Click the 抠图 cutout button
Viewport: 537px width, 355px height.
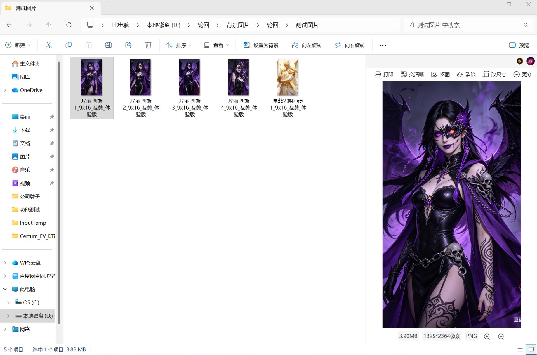441,74
